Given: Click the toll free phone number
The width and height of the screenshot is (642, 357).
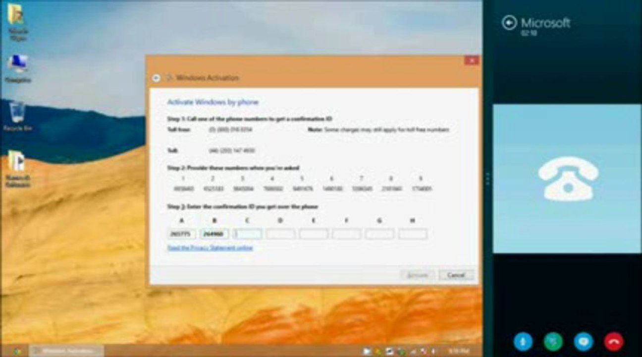Looking at the screenshot, I should pyautogui.click(x=230, y=130).
